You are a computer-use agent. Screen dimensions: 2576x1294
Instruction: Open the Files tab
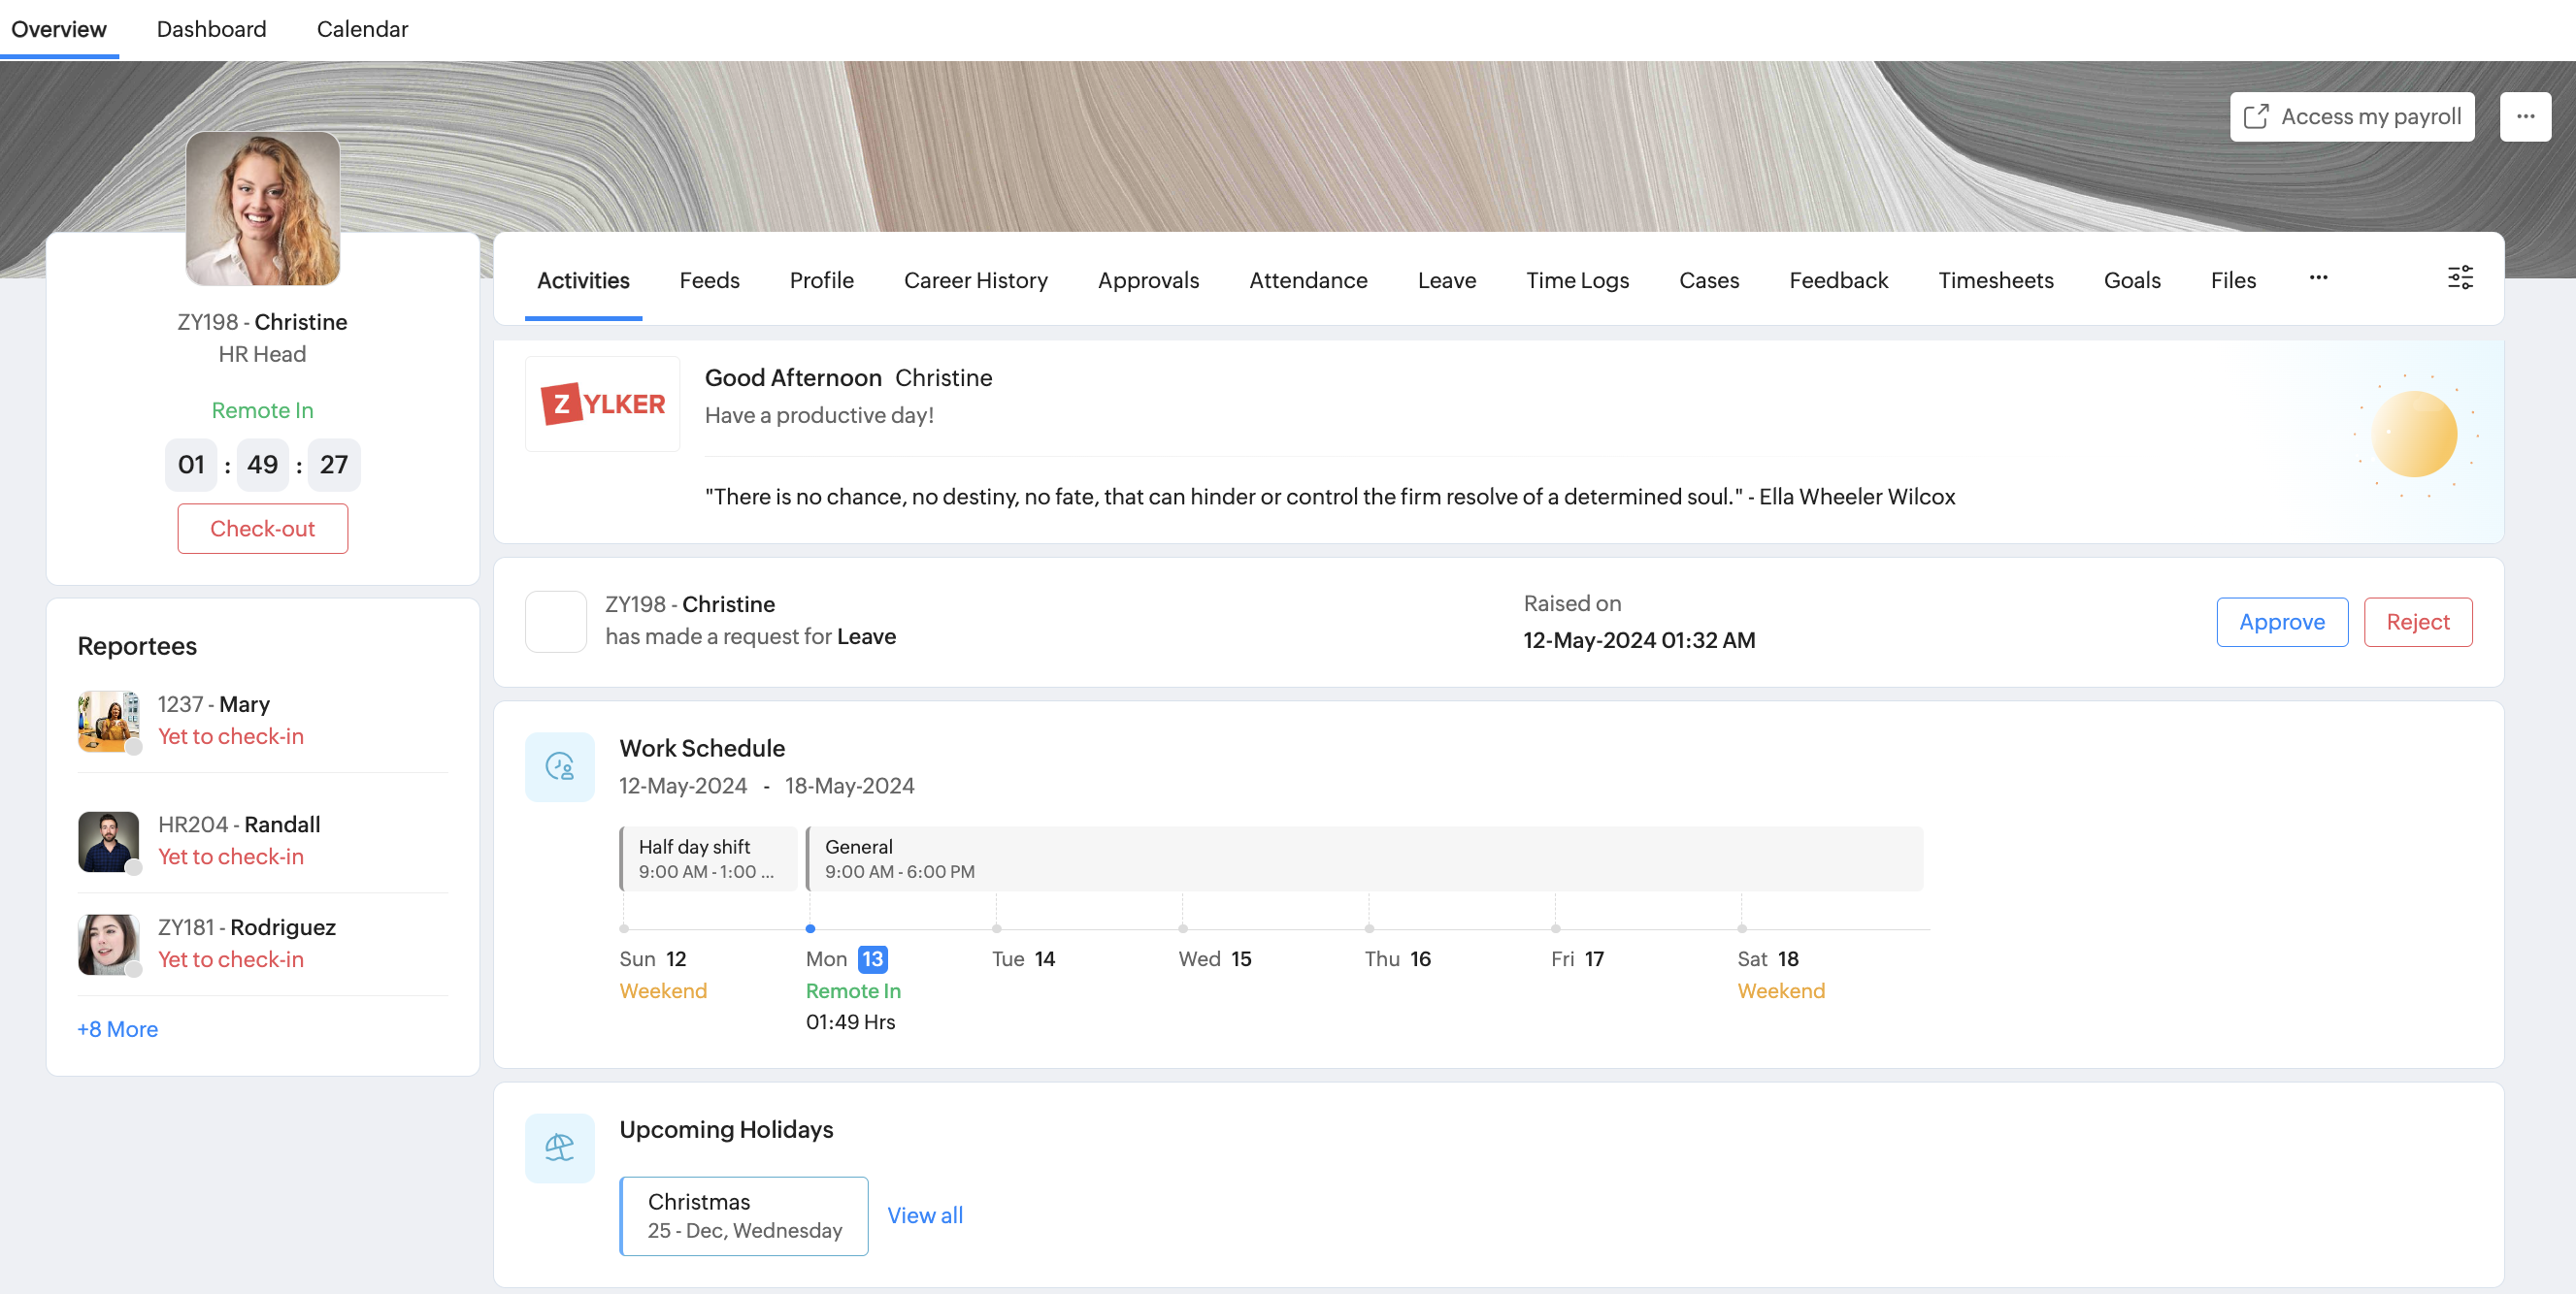click(2233, 279)
